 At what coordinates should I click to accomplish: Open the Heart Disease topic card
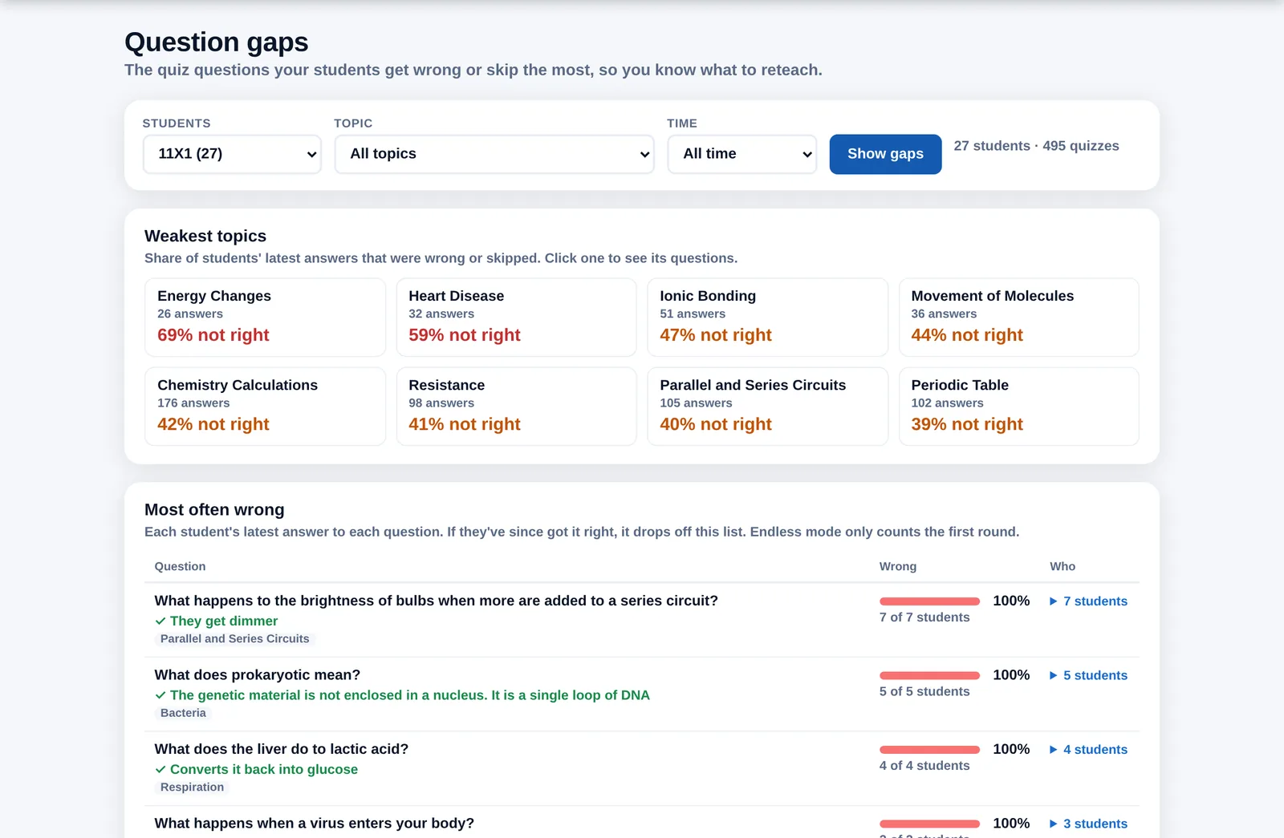point(516,318)
